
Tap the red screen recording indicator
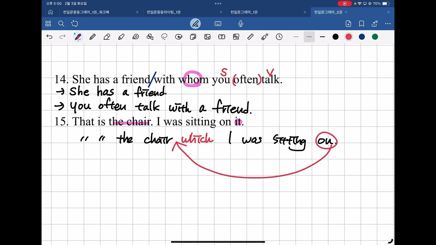point(344,3)
